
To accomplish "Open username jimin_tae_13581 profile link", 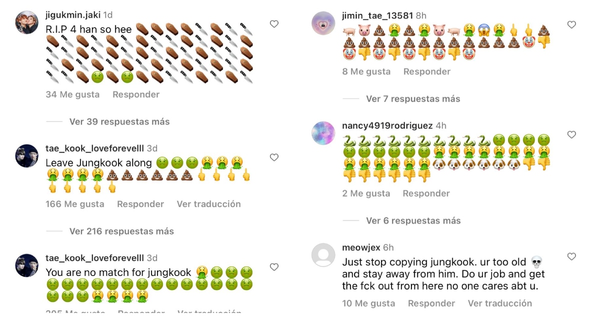I will 376,15.
